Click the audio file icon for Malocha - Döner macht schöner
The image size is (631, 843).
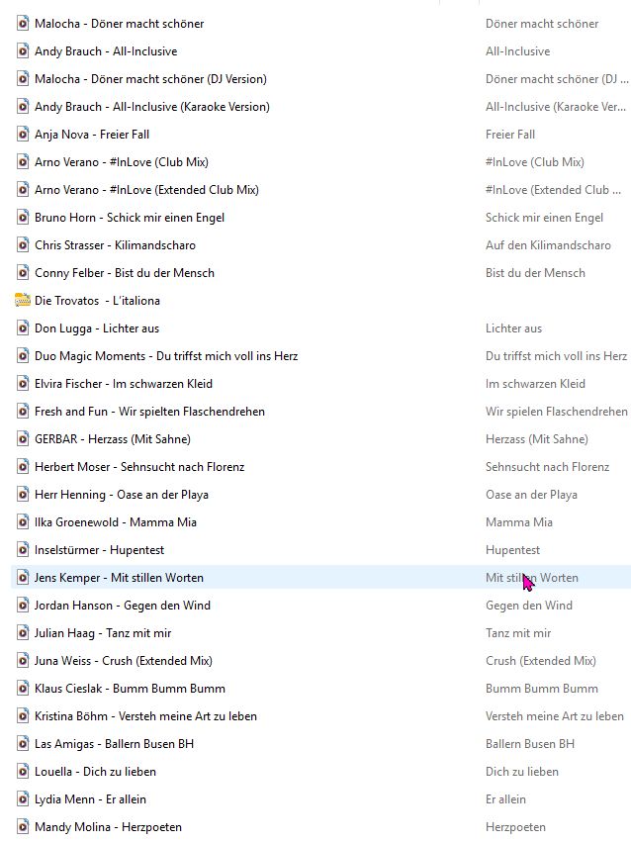(23, 23)
